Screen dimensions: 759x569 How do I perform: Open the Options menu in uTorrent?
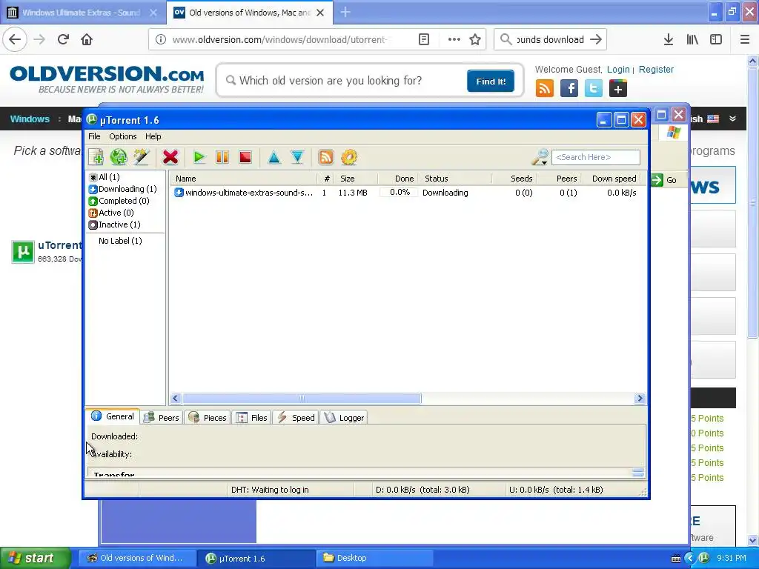click(122, 136)
